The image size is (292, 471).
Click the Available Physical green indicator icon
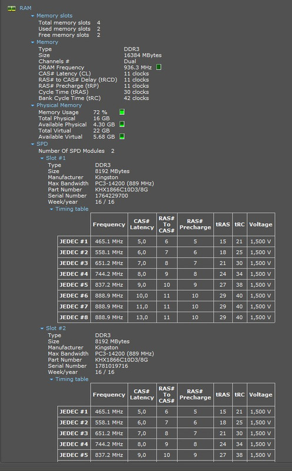(122, 124)
